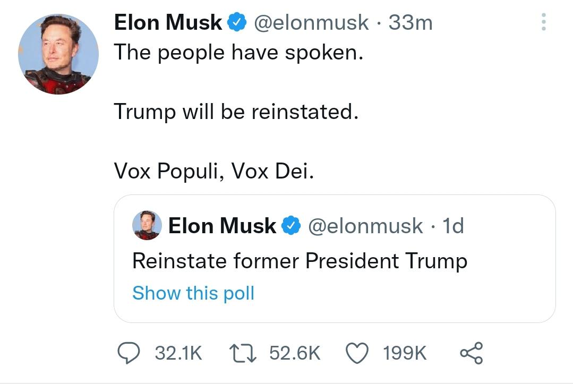
Task: Click "Show this poll" link
Action: point(193,293)
